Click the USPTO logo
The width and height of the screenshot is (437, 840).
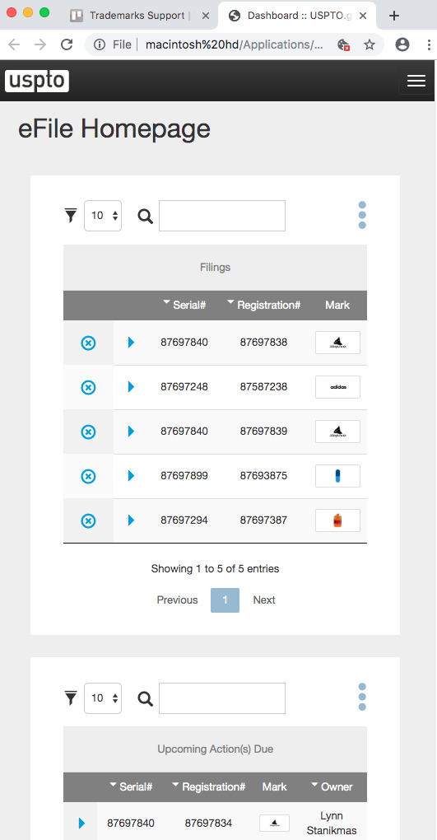pyautogui.click(x=37, y=81)
